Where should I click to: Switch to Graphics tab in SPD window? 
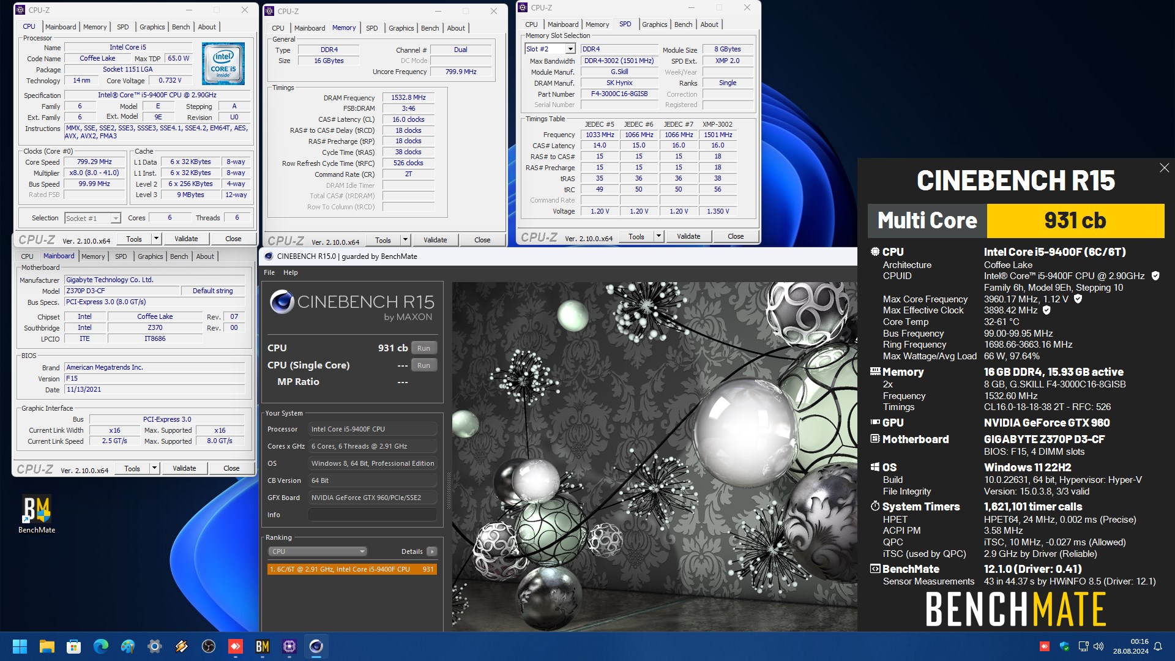click(654, 24)
